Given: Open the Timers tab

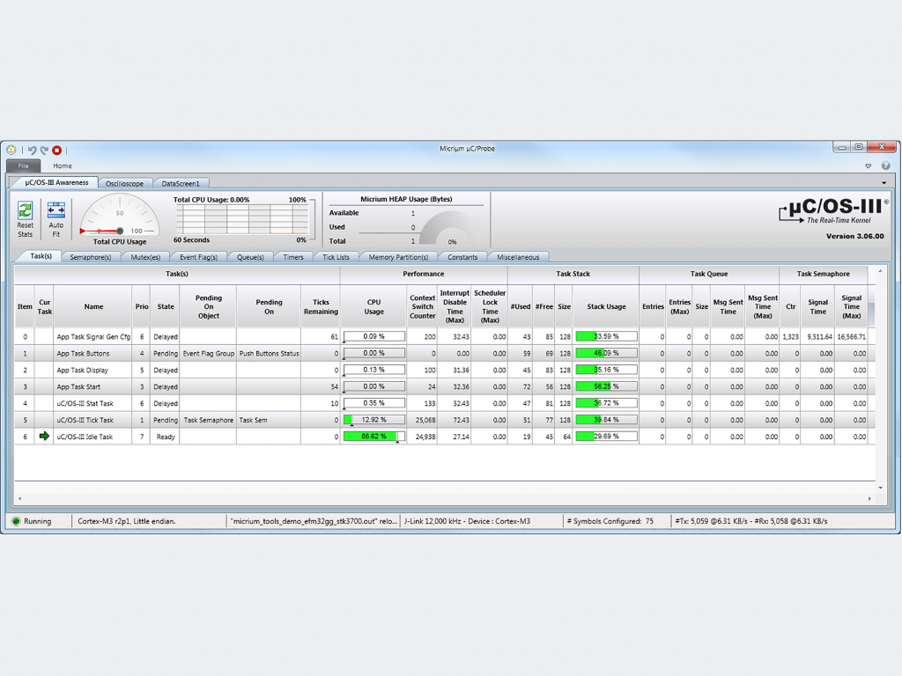Looking at the screenshot, I should pyautogui.click(x=293, y=257).
